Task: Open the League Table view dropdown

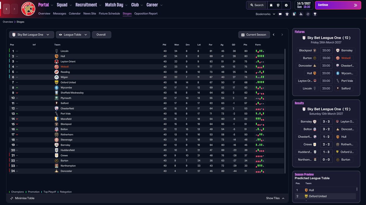Action: click(73, 35)
